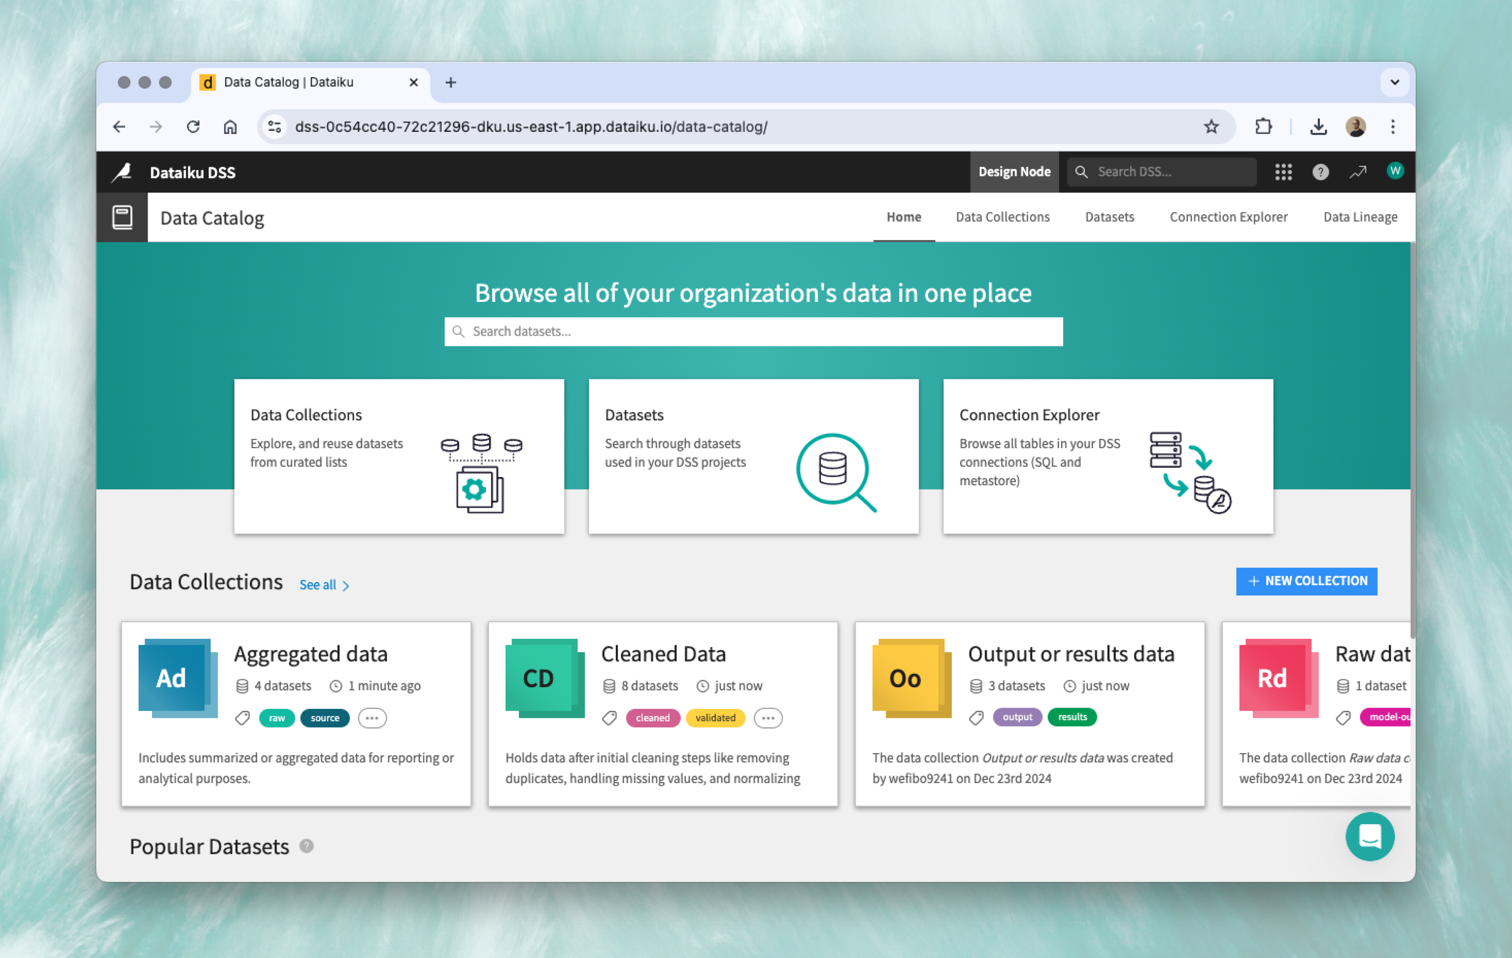
Task: Click the Cleaned Data CD thumbnail
Action: click(545, 678)
